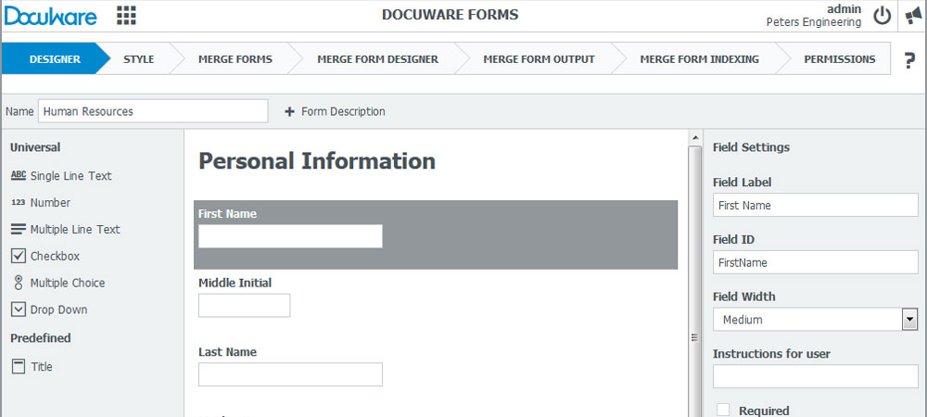The height and width of the screenshot is (417, 927).
Task: Open the megaphone announcements icon
Action: (913, 16)
